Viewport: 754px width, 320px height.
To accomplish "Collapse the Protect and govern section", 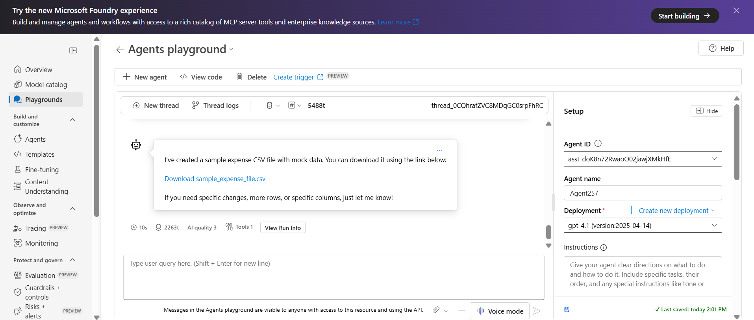I will [x=72, y=260].
